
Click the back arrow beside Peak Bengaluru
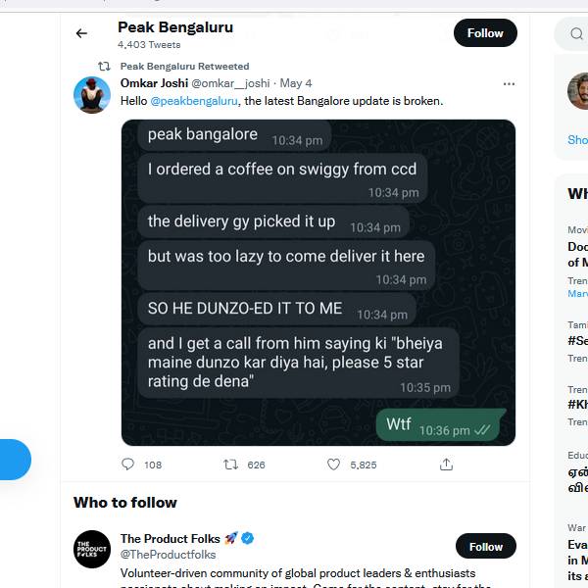tap(81, 33)
